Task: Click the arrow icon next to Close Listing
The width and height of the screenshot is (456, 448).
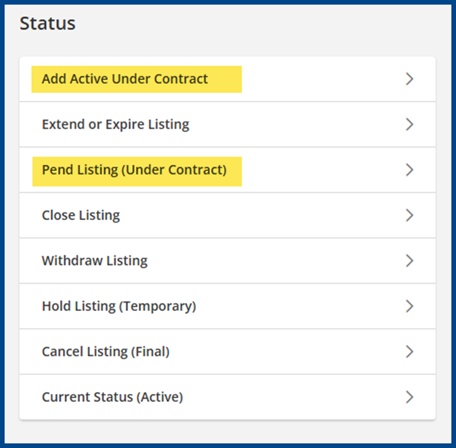Action: coord(409,215)
